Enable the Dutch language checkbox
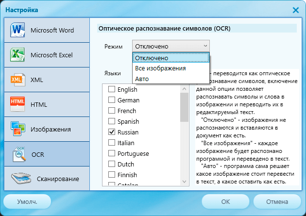Image resolution: width=306 pixels, height=216 pixels. (x=112, y=164)
